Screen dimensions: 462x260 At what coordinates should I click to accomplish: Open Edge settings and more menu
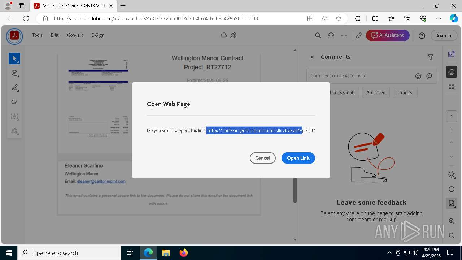click(439, 18)
